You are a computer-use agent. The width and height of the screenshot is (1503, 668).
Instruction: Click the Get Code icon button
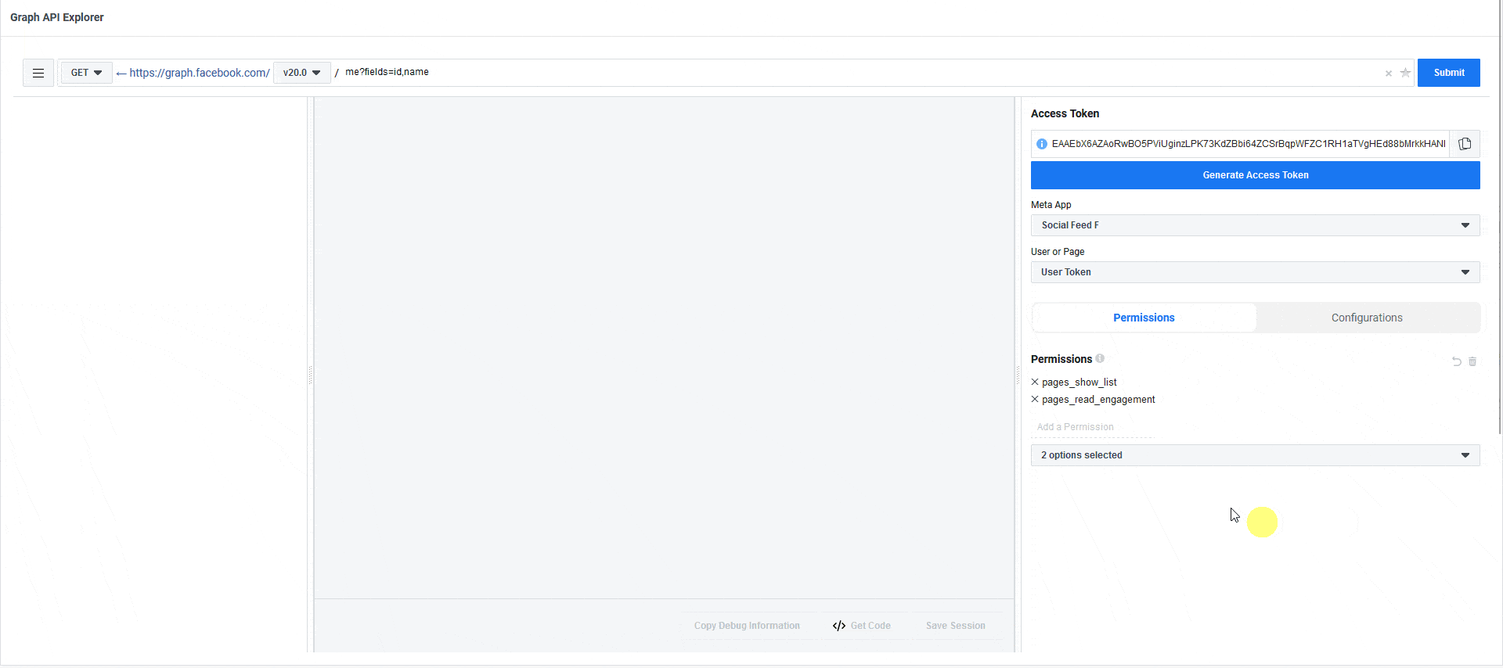tap(862, 626)
